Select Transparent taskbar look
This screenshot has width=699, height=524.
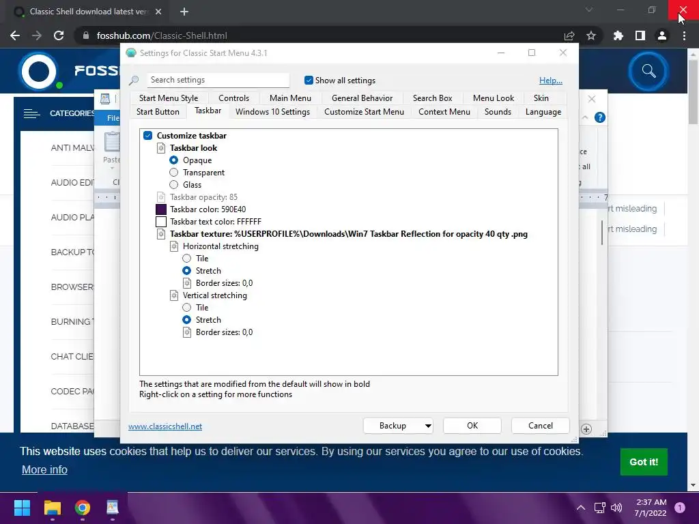pos(174,173)
